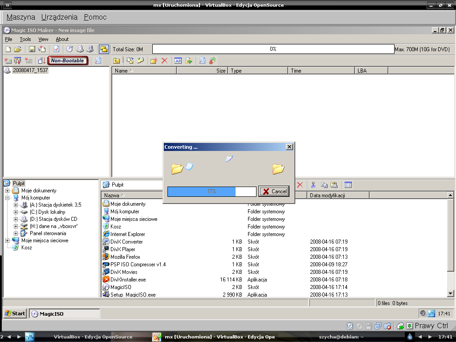Click the rename AB icon
Image resolution: width=456 pixels, height=342 pixels.
178,61
